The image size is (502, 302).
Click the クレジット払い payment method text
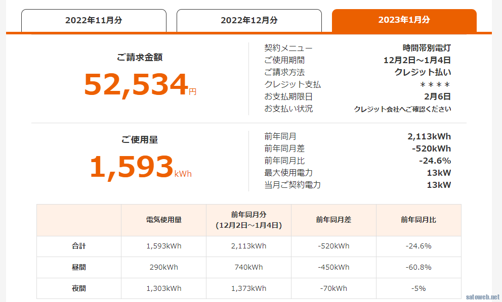click(423, 72)
